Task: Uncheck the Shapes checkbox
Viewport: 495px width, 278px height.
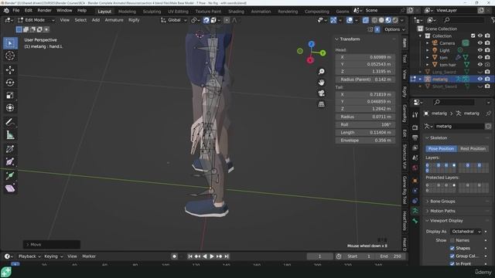Action: 452,249
